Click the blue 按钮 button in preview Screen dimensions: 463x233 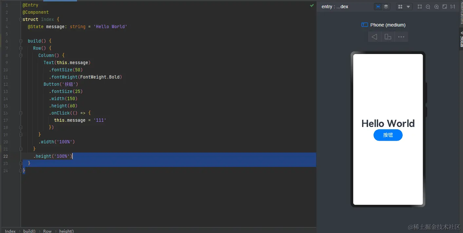point(388,135)
